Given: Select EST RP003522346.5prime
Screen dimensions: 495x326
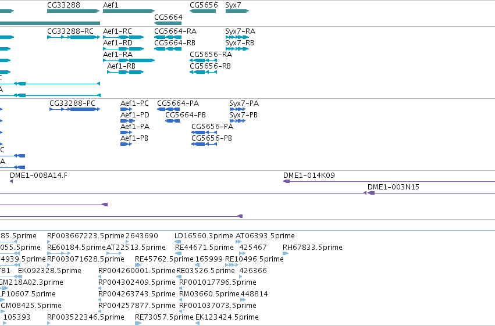Looking at the screenshot, I should tap(86, 317).
